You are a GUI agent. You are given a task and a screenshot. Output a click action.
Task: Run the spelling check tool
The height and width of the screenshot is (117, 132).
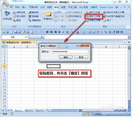(x=7, y=15)
